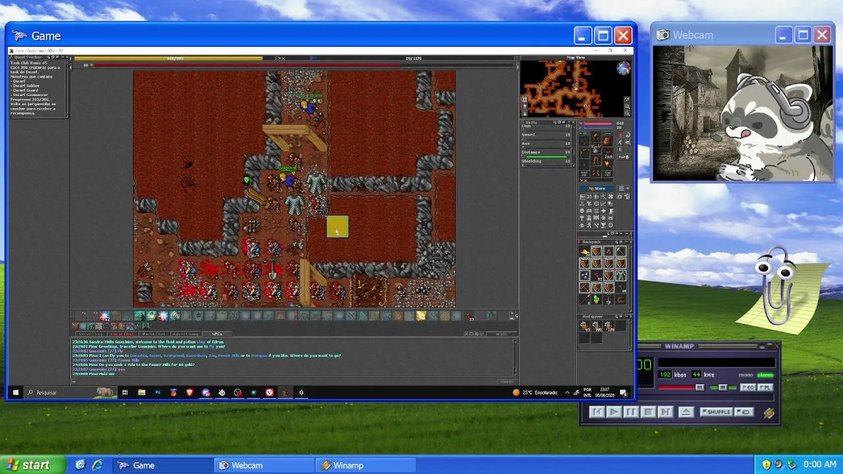Screen dimensions: 843x474
Task: Open Task View in the Game taskbar
Action: (x=125, y=393)
